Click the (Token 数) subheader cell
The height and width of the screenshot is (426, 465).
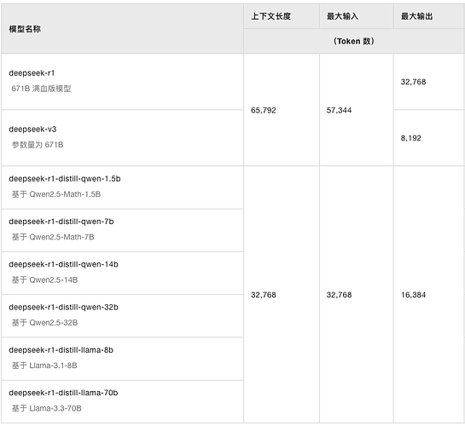point(354,41)
